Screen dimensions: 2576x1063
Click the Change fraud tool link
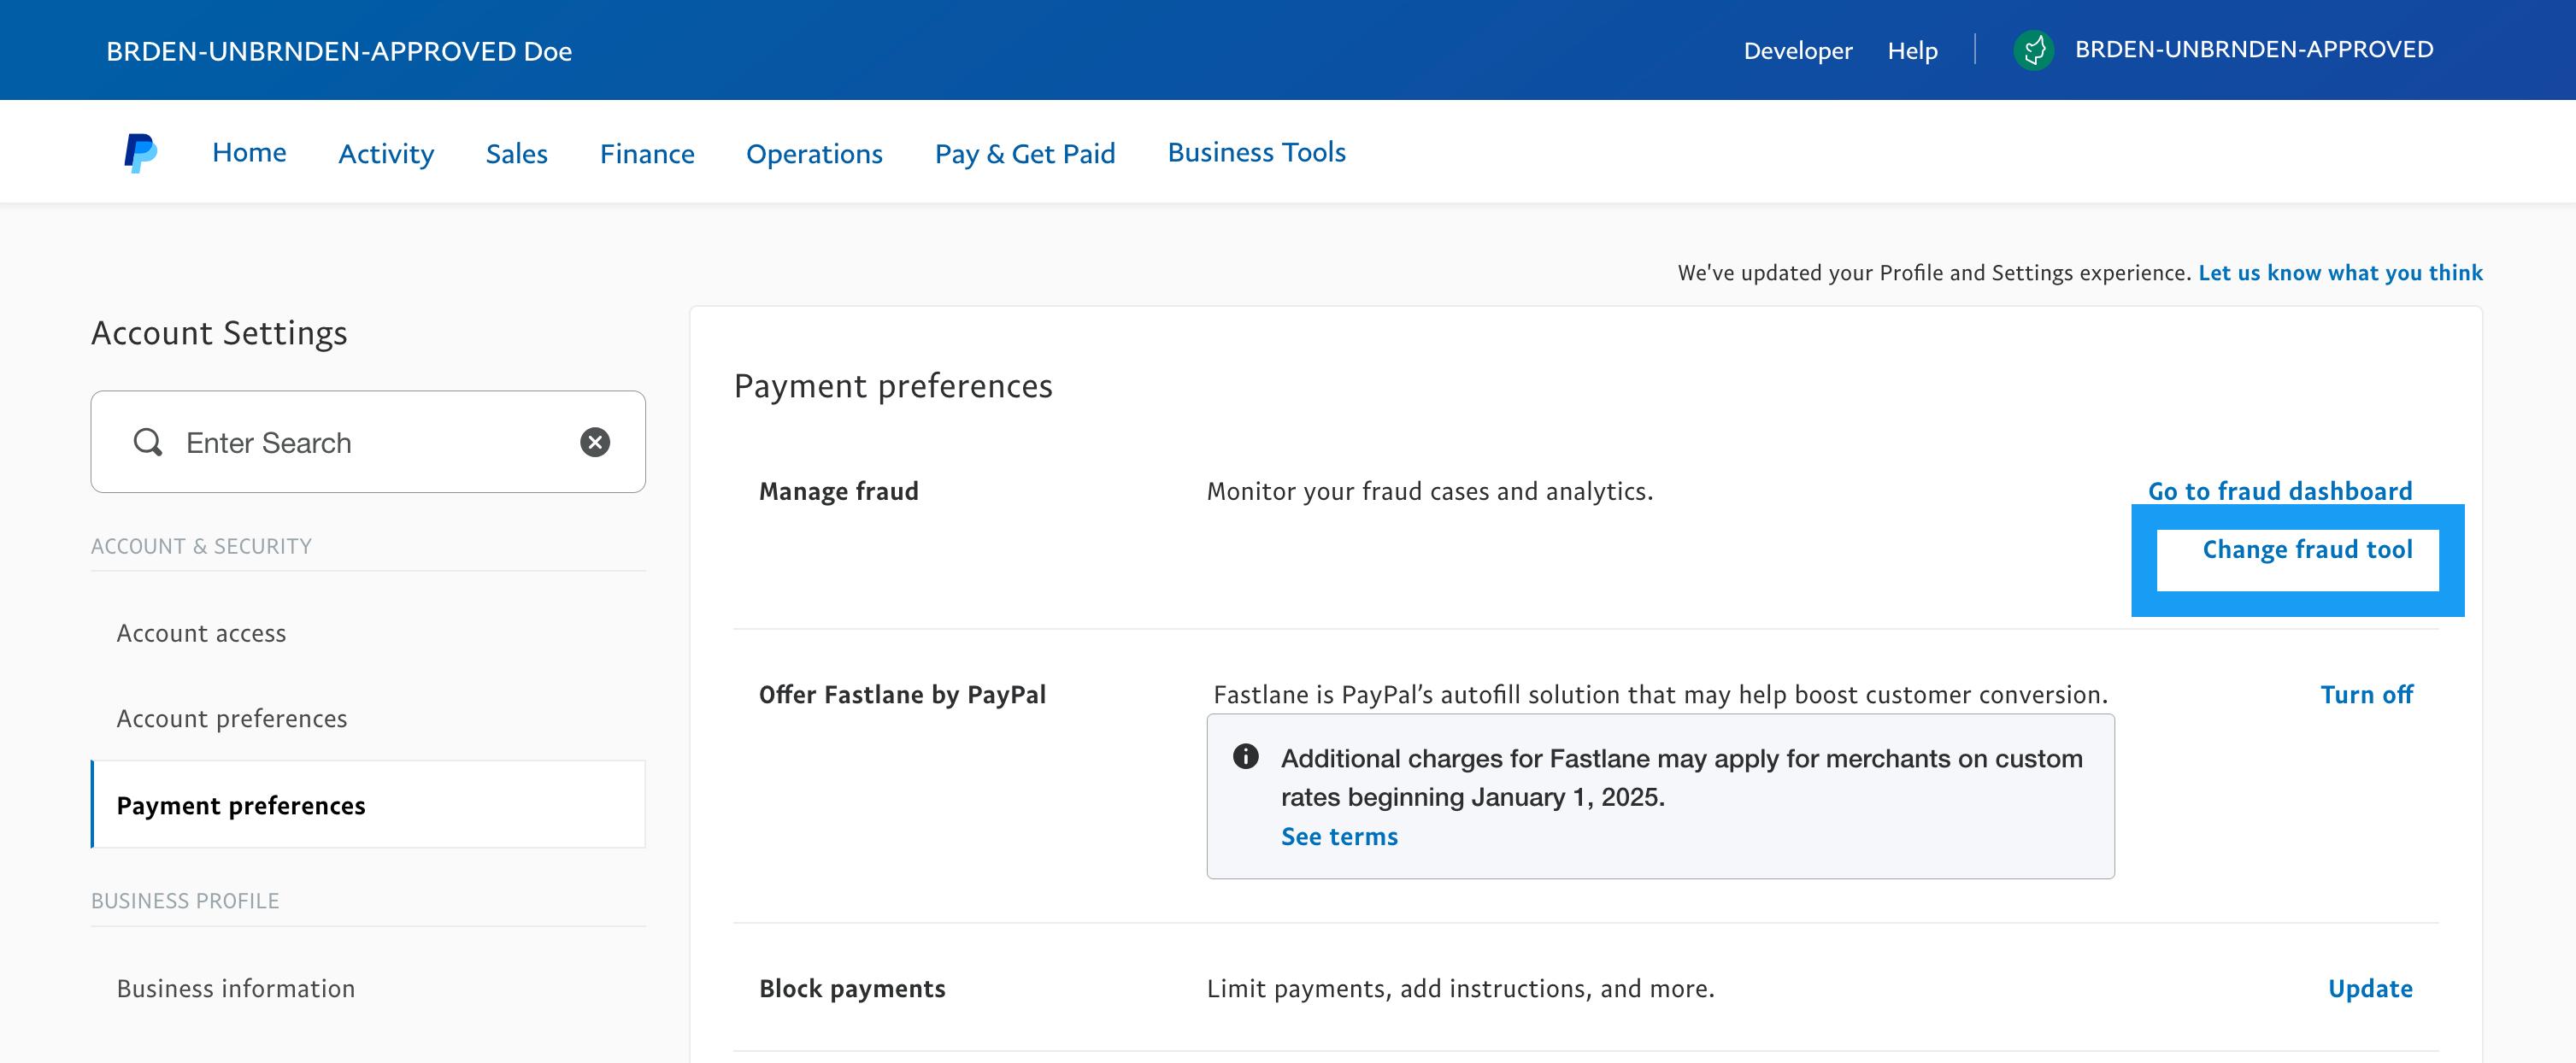(x=2306, y=550)
